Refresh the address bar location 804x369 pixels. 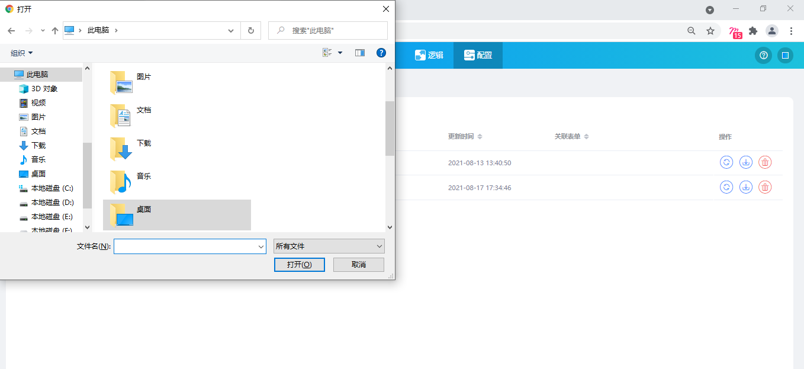click(251, 30)
